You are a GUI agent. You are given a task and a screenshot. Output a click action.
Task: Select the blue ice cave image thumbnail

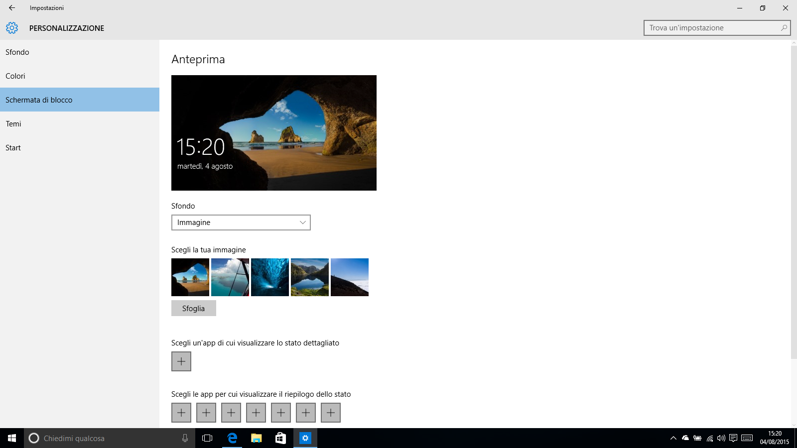[x=269, y=277]
